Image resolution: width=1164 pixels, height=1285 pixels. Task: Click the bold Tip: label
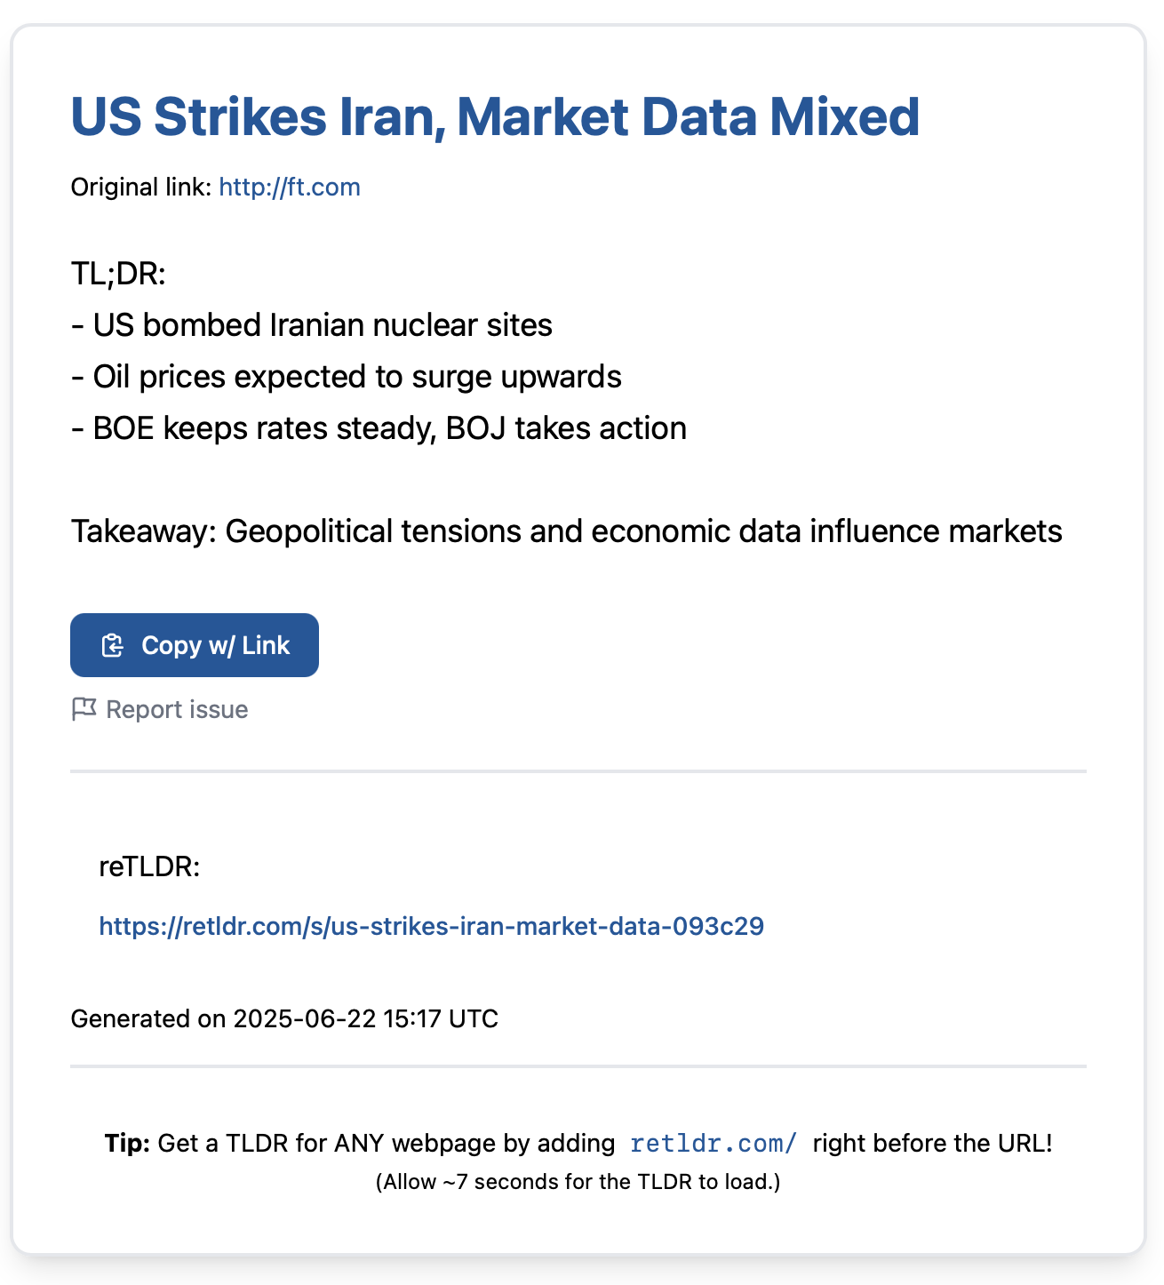coord(128,1143)
